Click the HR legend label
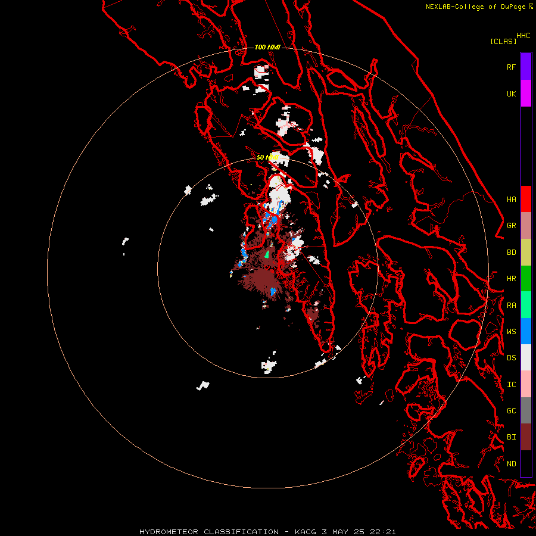The height and width of the screenshot is (536, 536). pos(511,279)
